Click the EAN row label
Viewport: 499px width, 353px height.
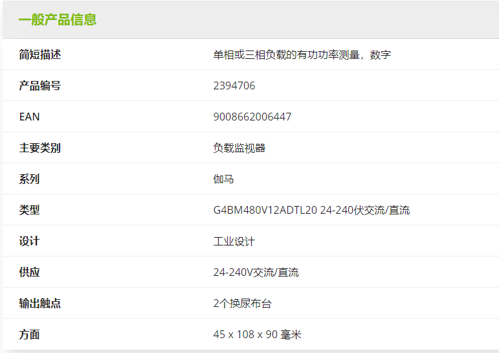30,117
